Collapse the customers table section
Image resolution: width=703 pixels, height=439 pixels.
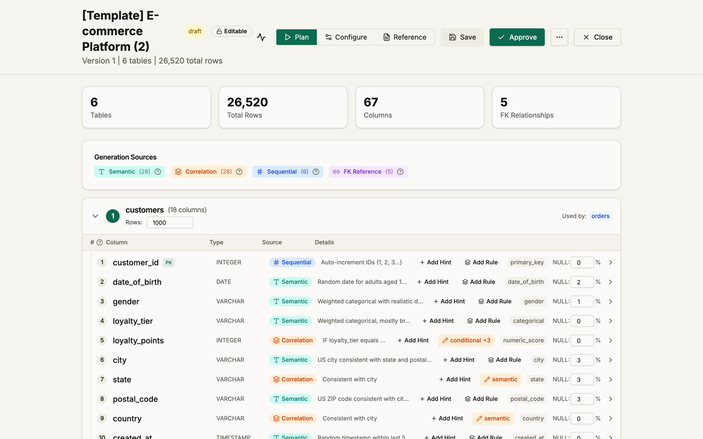95,216
